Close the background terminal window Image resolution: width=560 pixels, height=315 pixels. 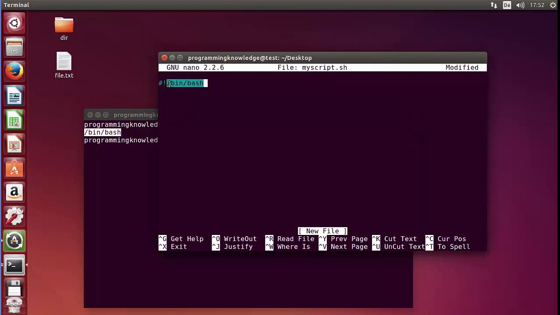click(x=90, y=115)
